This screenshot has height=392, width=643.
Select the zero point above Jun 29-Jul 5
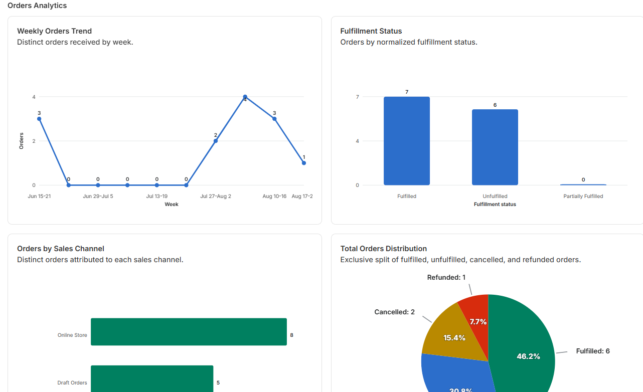click(98, 185)
